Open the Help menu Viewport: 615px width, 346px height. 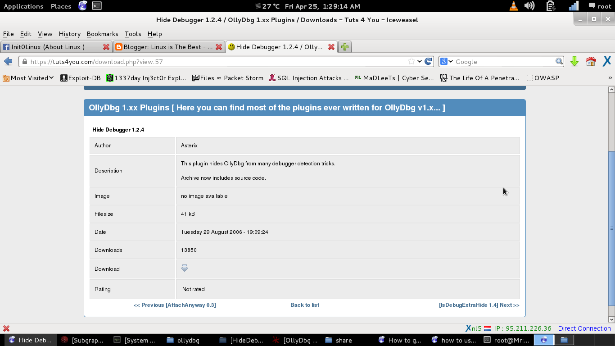pos(154,34)
